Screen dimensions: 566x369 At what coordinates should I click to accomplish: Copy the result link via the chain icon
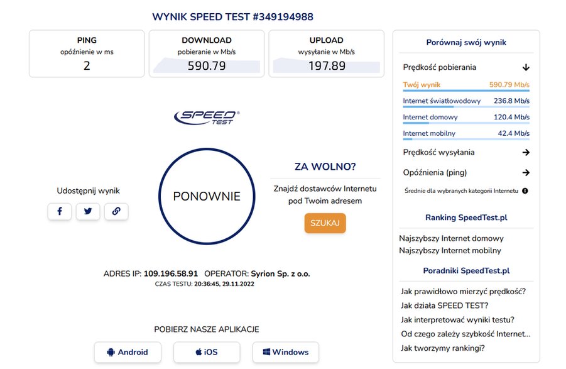coord(116,211)
